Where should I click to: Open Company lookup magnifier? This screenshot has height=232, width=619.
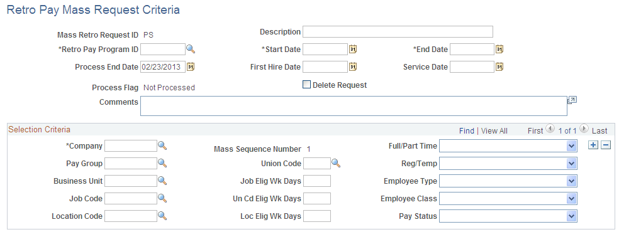click(162, 146)
